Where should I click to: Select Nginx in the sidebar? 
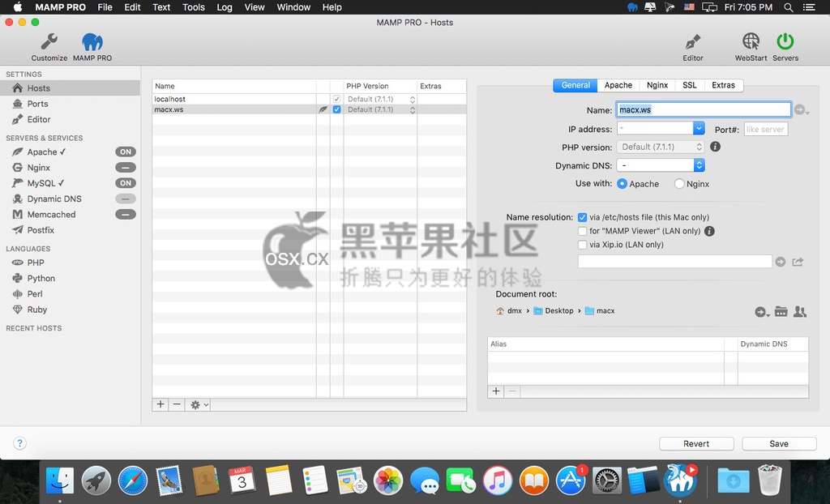[39, 168]
